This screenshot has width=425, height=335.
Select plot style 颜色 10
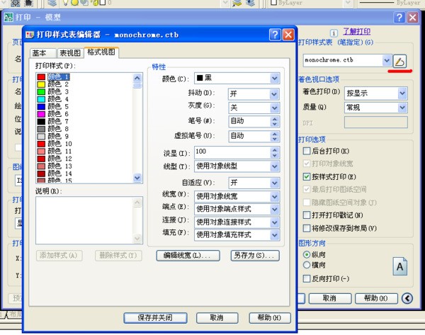point(55,144)
